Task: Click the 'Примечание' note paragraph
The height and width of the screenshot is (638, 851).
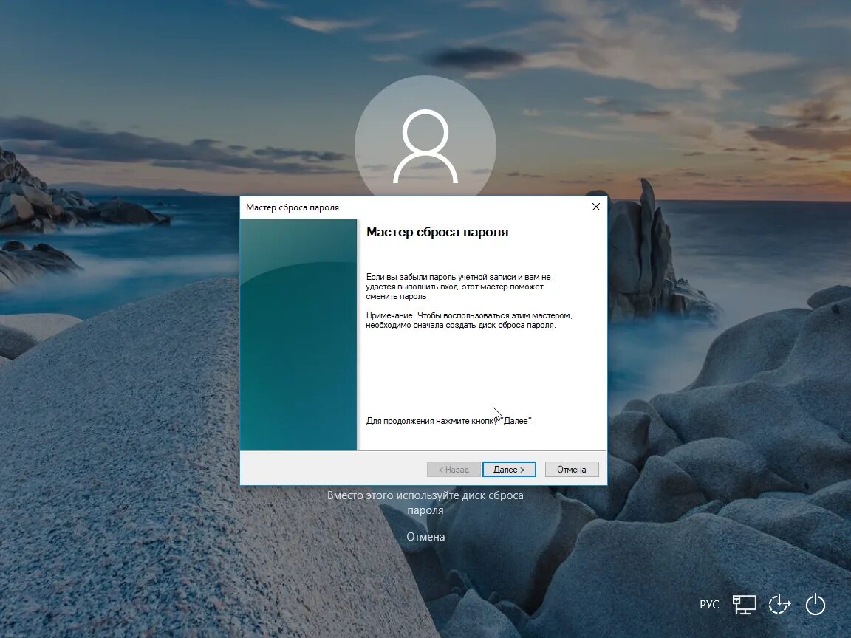Action: (x=469, y=320)
